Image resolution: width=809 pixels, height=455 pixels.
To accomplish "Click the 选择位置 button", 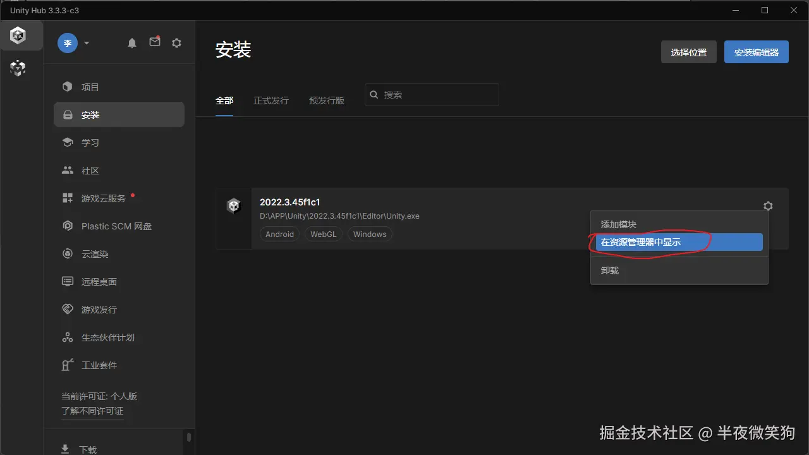I will (x=689, y=52).
